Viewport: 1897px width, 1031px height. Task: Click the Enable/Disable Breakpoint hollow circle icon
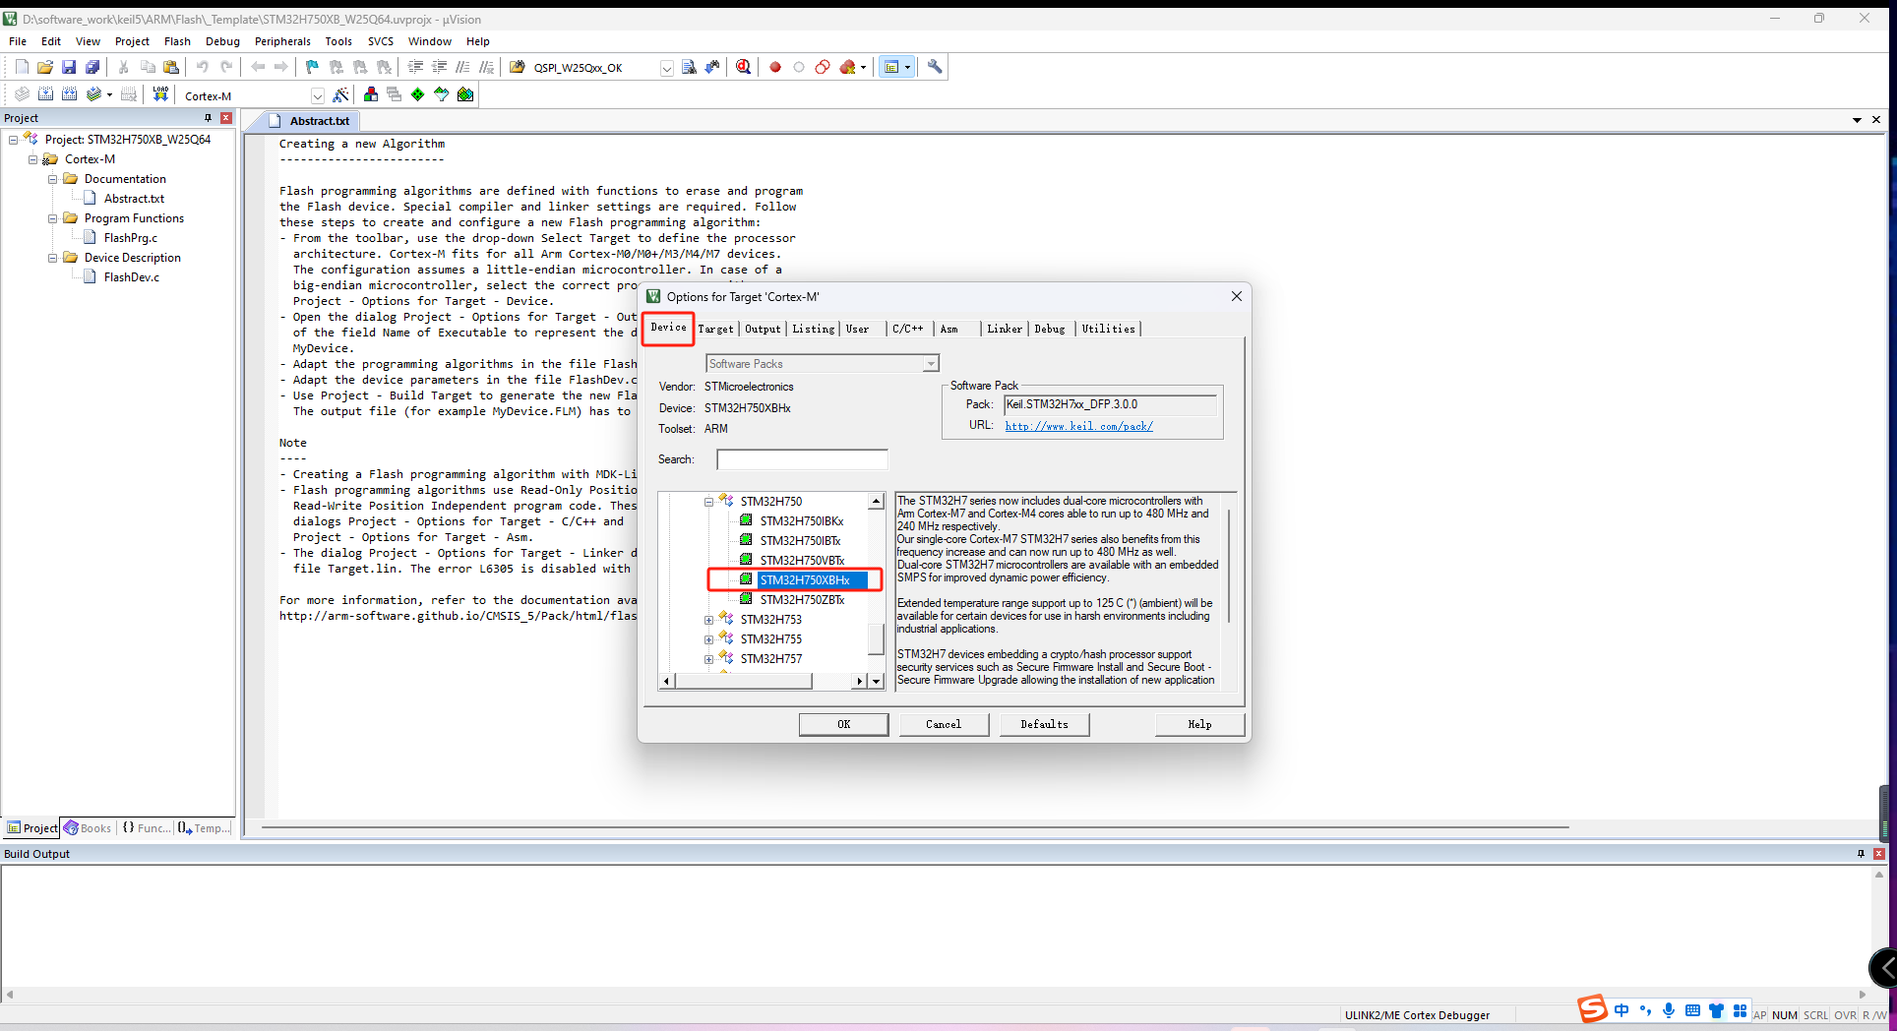(799, 67)
